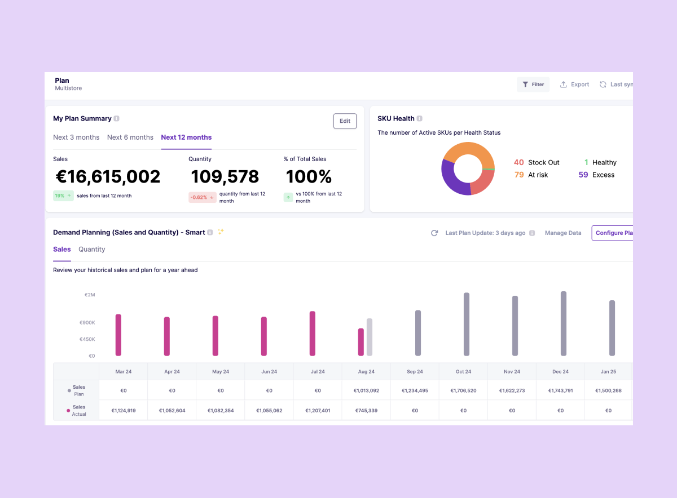This screenshot has height=498, width=677.
Task: Toggle the Sales Plan series in the legend
Action: (77, 390)
